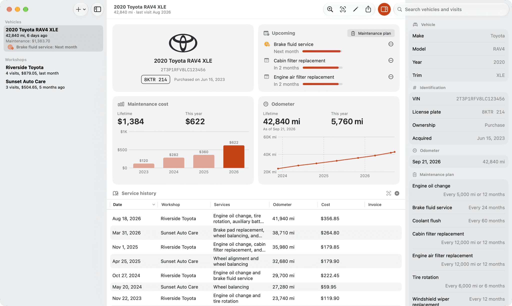Image resolution: width=512 pixels, height=306 pixels.
Task: Click the add visit plus icon in Service history
Action: [397, 193]
